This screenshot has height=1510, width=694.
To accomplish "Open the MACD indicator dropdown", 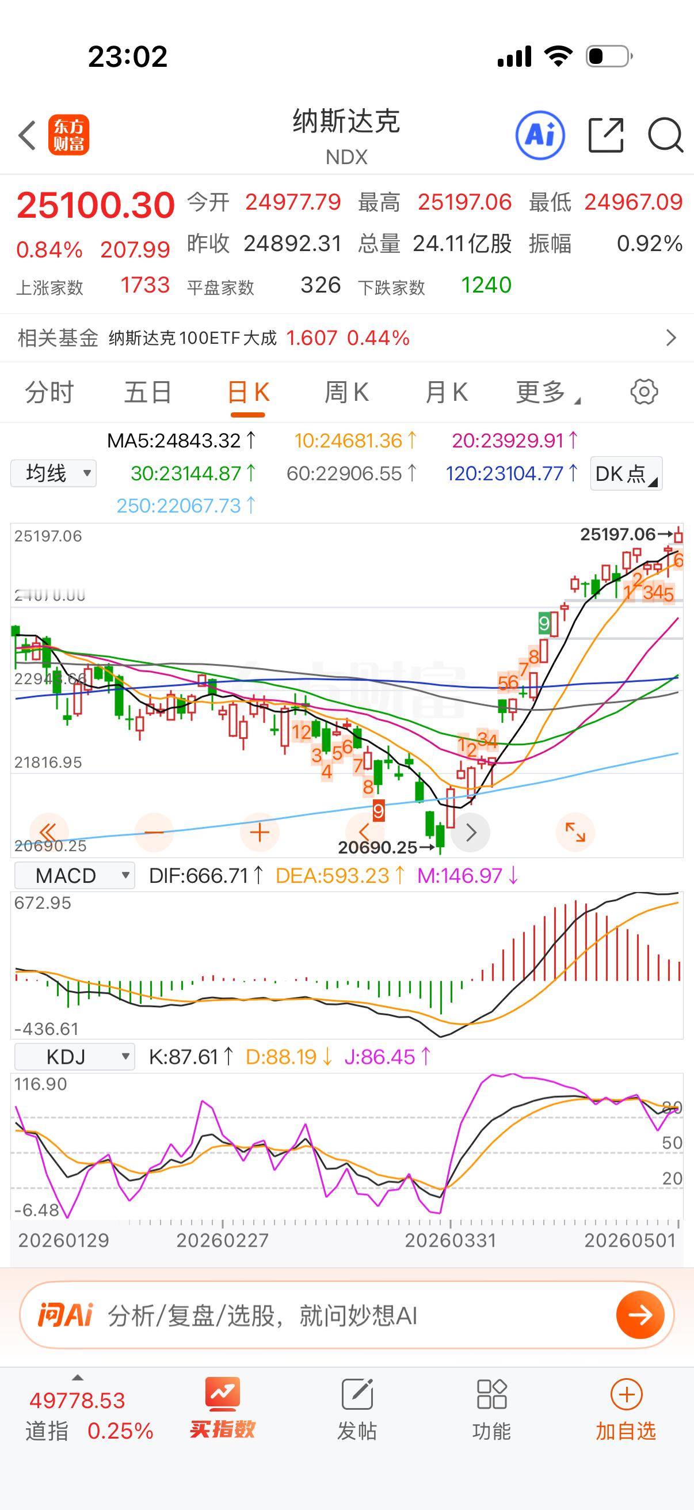I will tap(74, 876).
